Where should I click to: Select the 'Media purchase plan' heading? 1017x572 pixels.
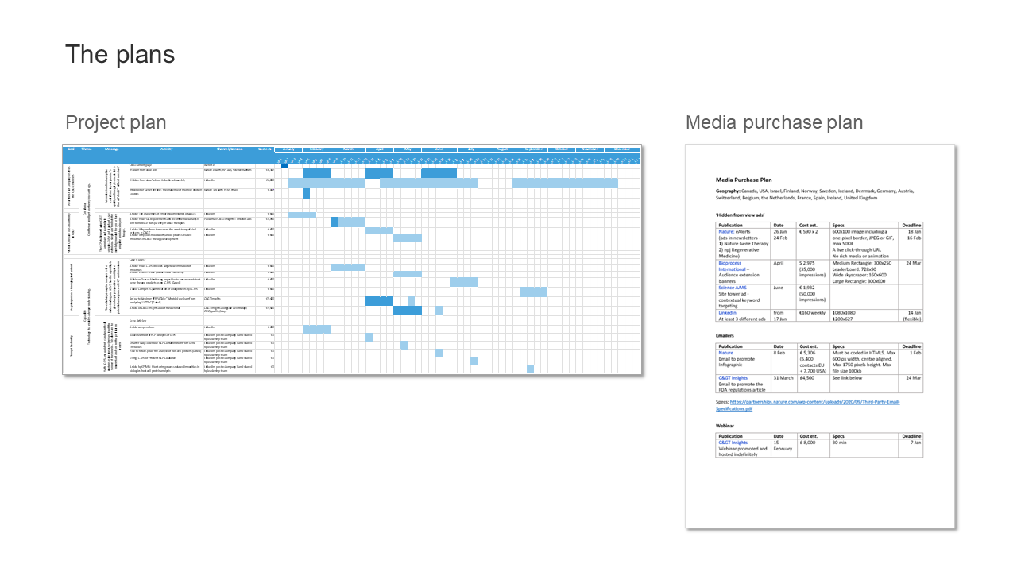pyautogui.click(x=775, y=122)
